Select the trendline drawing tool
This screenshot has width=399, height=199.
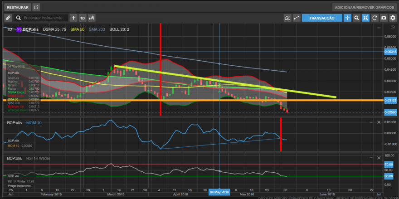click(x=296, y=18)
